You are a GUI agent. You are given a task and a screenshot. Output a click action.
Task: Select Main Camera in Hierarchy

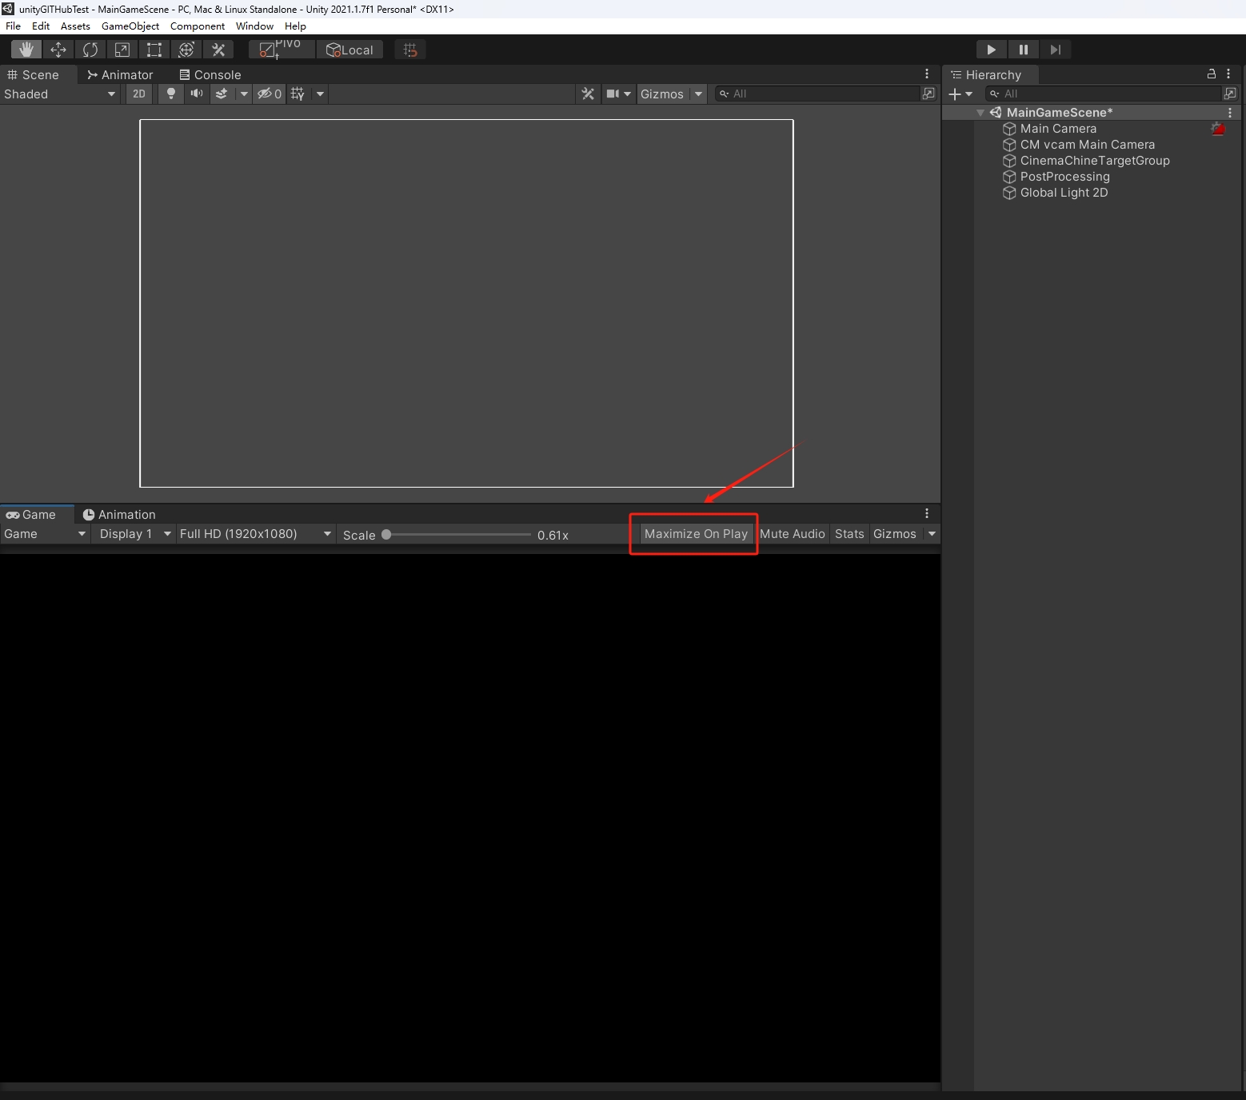pos(1058,129)
